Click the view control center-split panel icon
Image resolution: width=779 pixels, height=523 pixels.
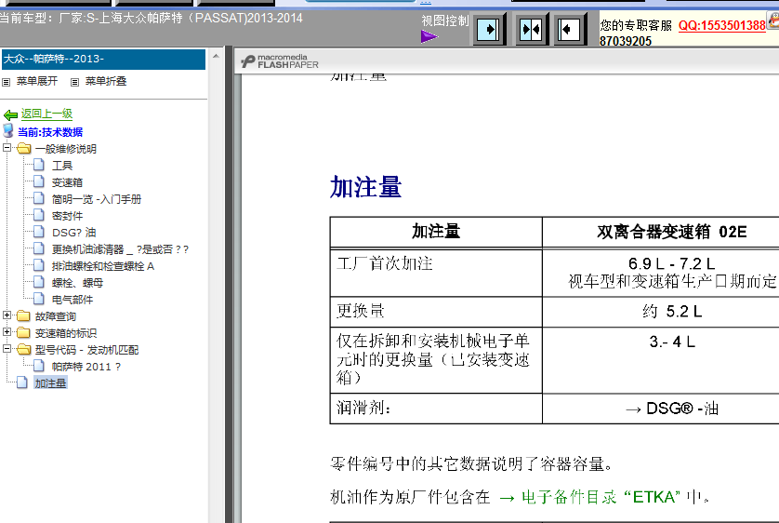530,30
